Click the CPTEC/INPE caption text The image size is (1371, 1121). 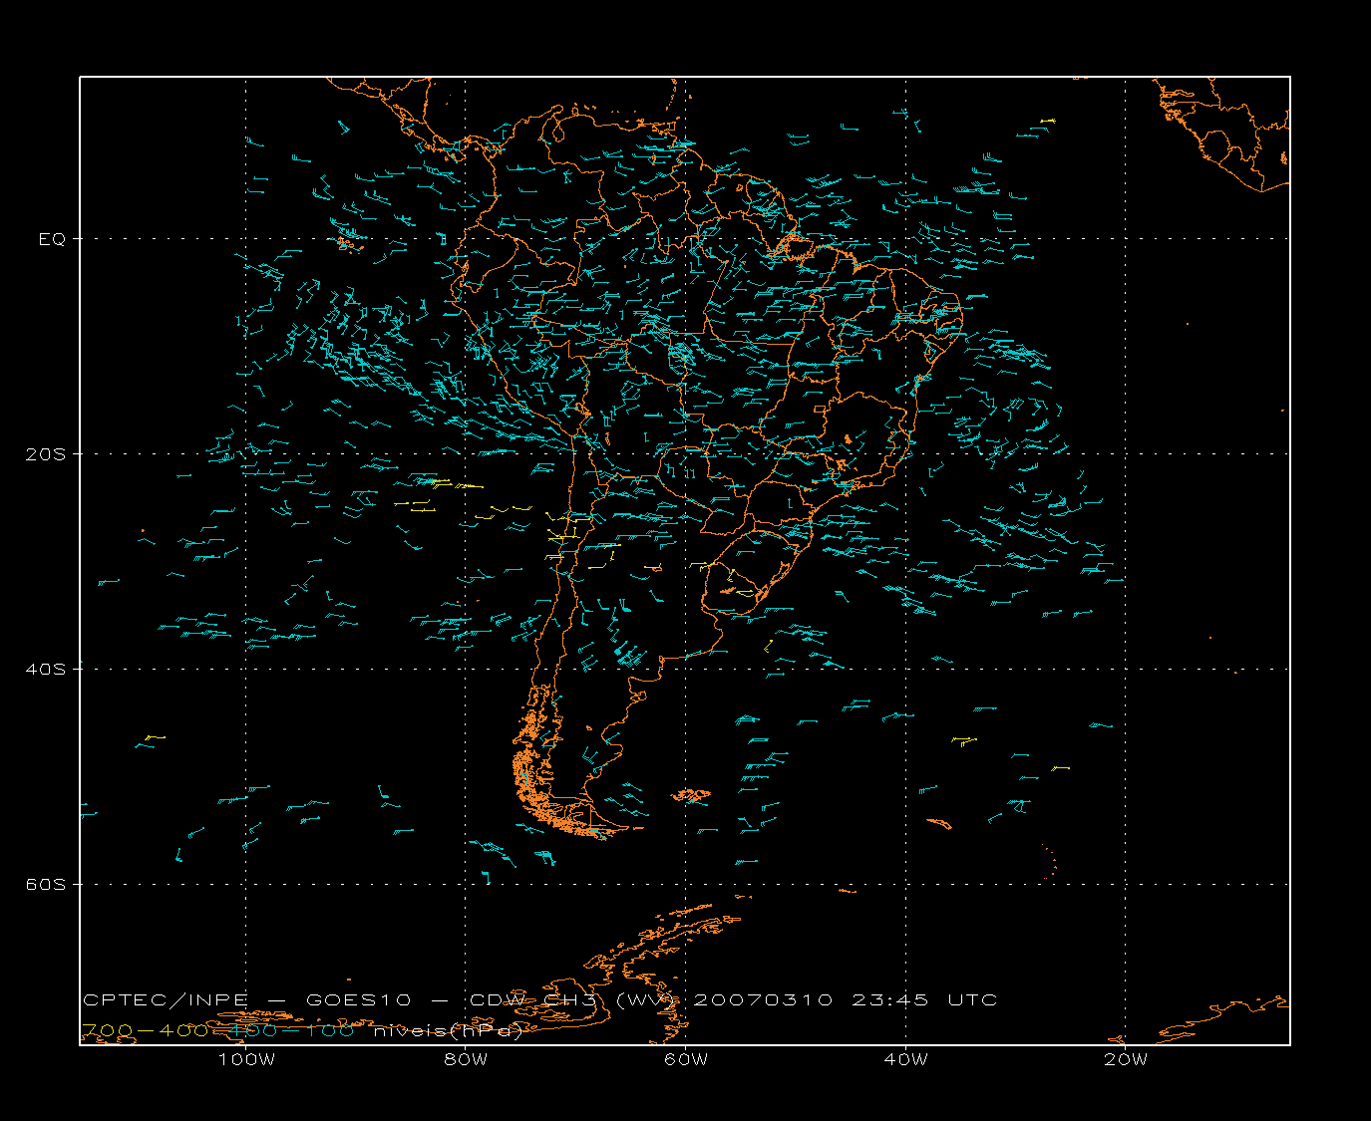point(166,999)
